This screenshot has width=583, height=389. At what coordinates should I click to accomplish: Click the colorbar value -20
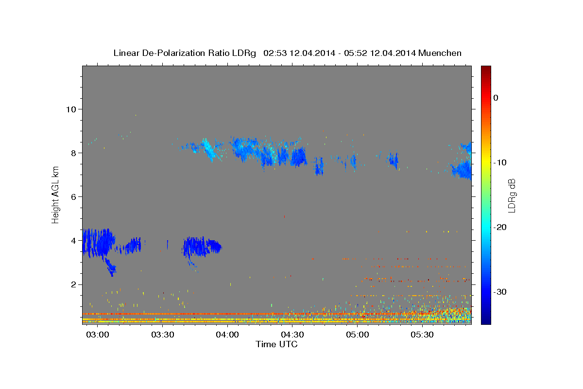(x=501, y=227)
